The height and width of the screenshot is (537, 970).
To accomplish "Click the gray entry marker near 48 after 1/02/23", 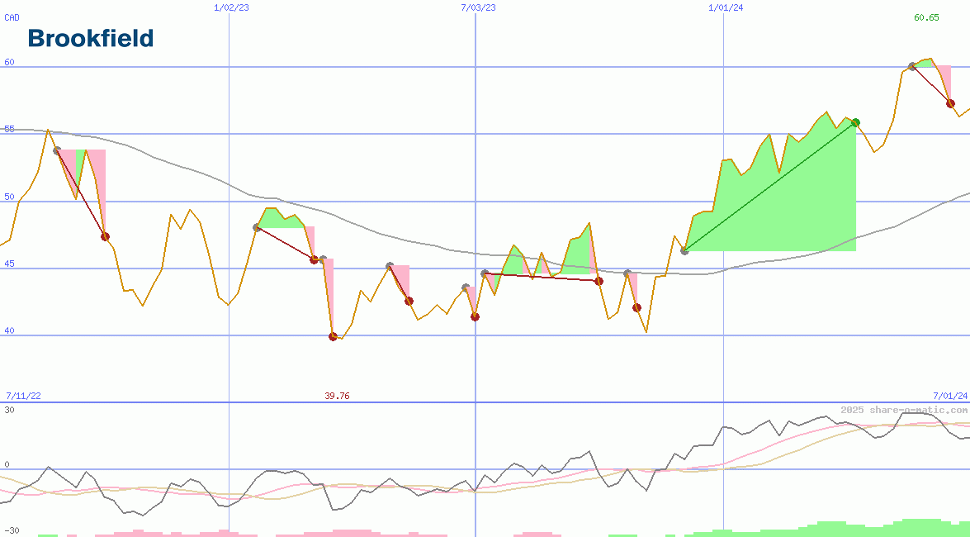I will (x=257, y=228).
